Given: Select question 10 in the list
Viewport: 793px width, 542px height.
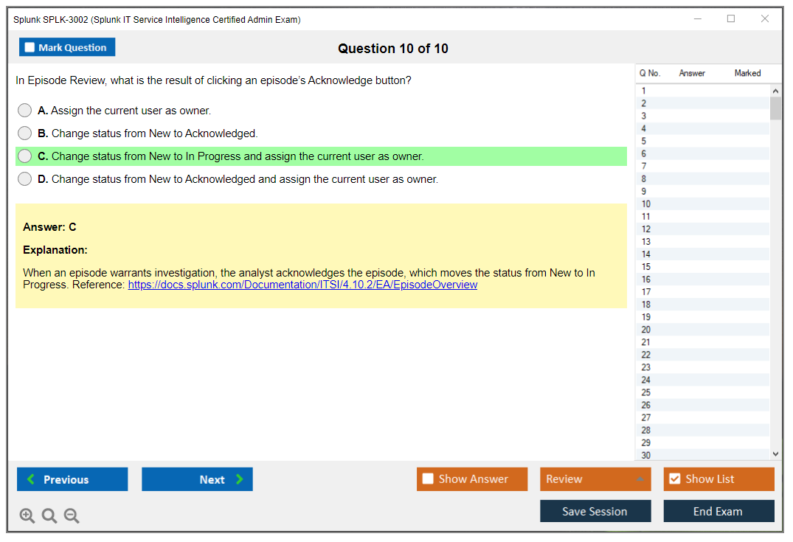Looking at the screenshot, I should click(x=646, y=204).
